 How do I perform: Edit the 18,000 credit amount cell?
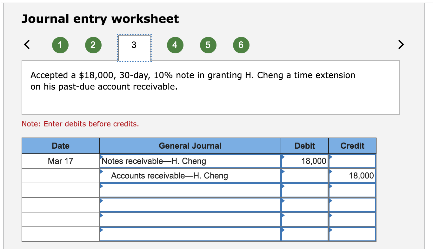point(352,176)
